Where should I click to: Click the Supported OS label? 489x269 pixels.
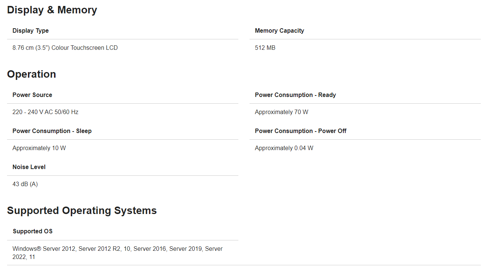pos(32,231)
